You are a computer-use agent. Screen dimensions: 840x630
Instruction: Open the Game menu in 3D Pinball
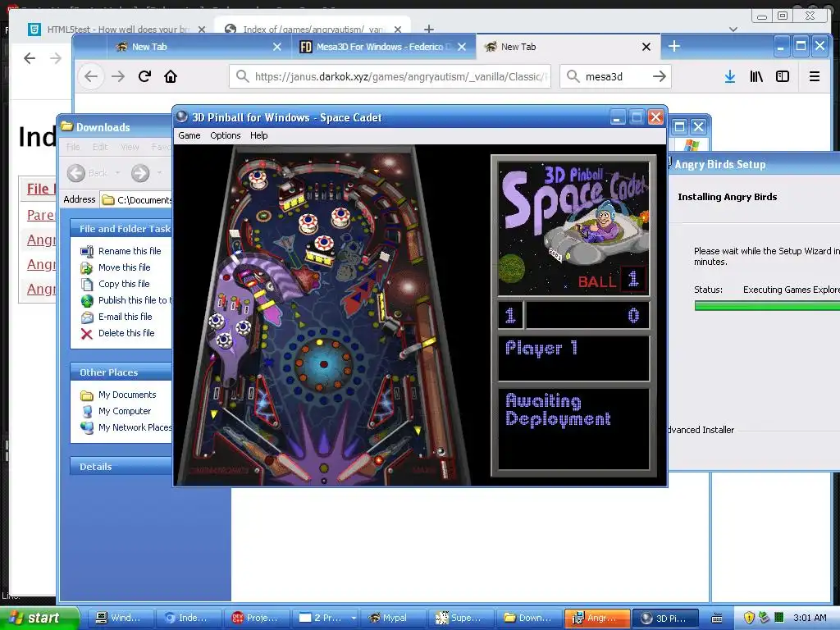tap(189, 135)
